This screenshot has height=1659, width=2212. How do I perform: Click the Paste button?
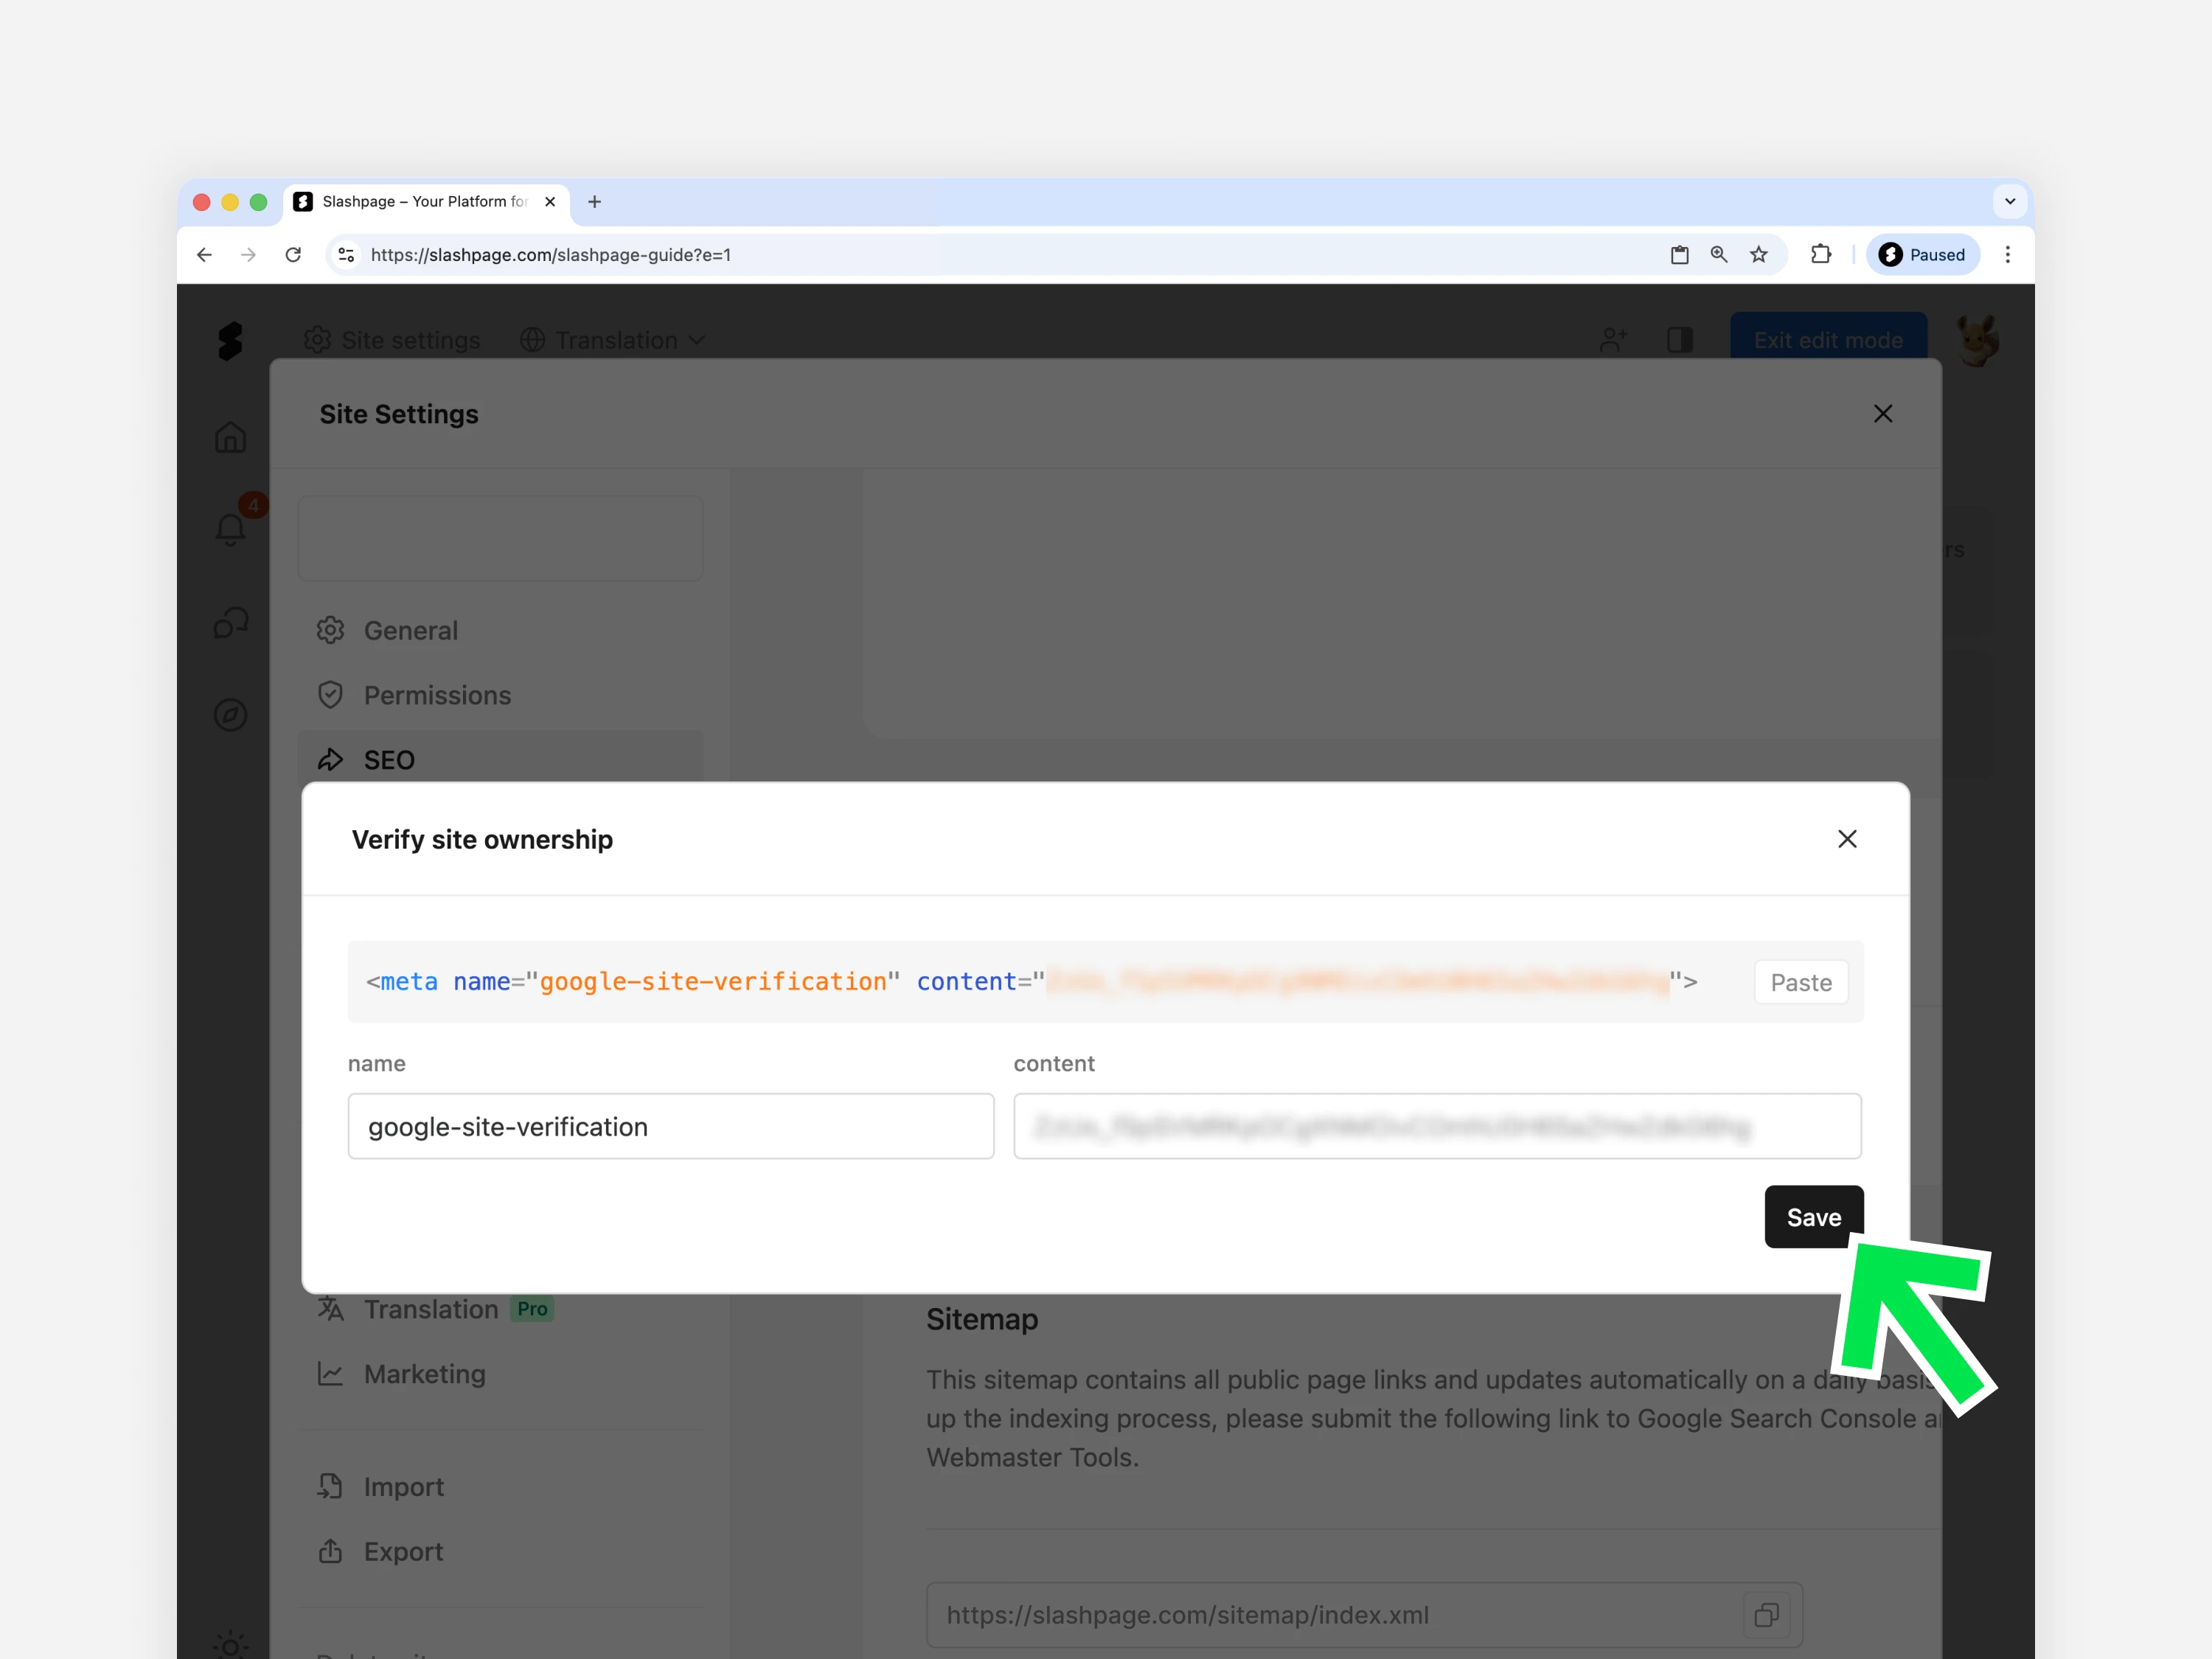1800,982
